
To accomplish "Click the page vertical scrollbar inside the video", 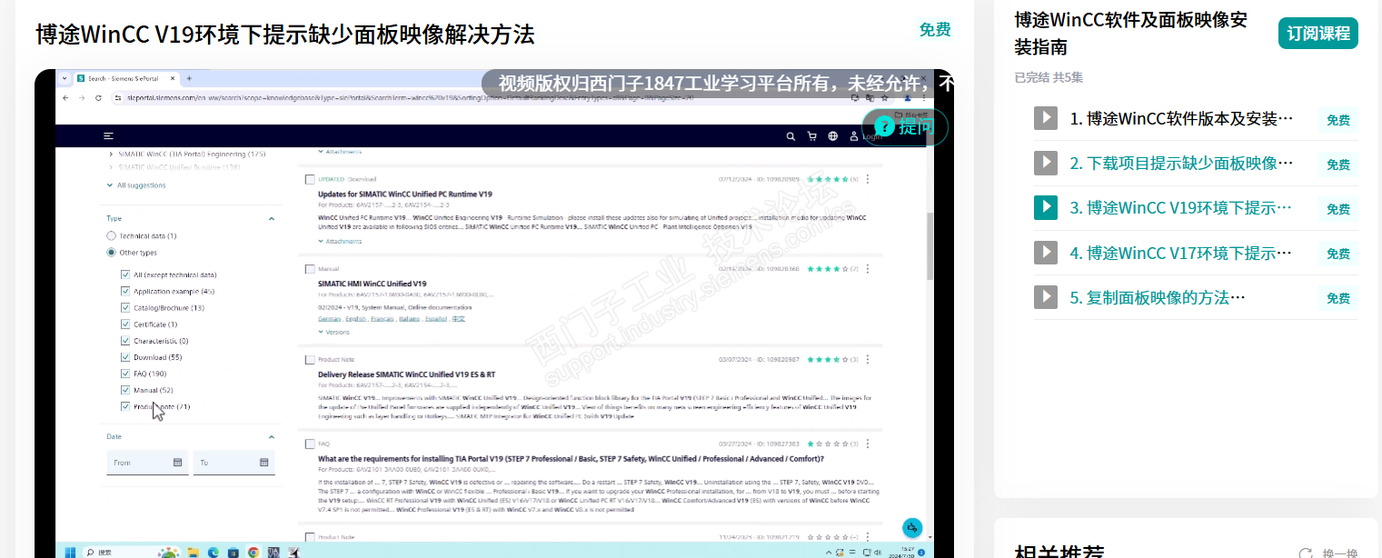I will [x=929, y=247].
